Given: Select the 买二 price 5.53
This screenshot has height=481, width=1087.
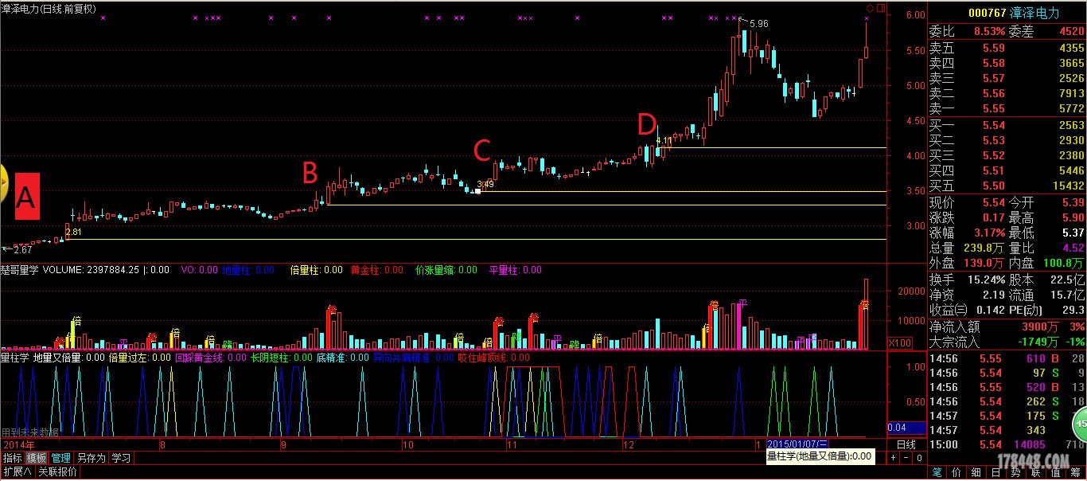Looking at the screenshot, I should 994,141.
